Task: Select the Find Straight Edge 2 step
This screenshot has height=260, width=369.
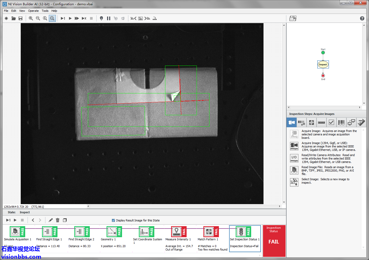Action: coord(82,232)
